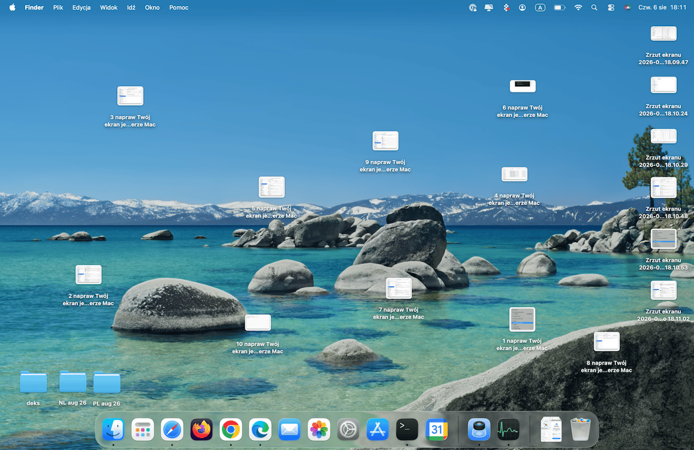Open the Edycja menu
694x450 pixels.
(x=82, y=7)
